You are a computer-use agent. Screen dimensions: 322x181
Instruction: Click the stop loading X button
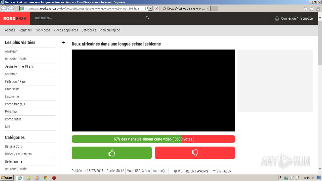click(x=157, y=8)
